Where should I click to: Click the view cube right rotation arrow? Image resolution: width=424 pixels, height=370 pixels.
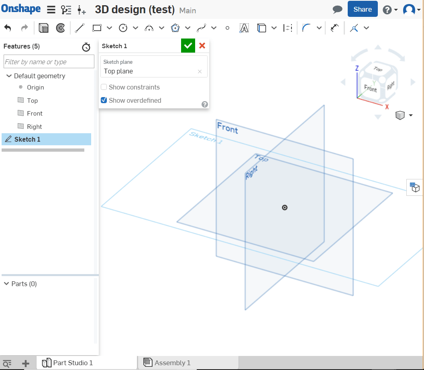(x=413, y=82)
